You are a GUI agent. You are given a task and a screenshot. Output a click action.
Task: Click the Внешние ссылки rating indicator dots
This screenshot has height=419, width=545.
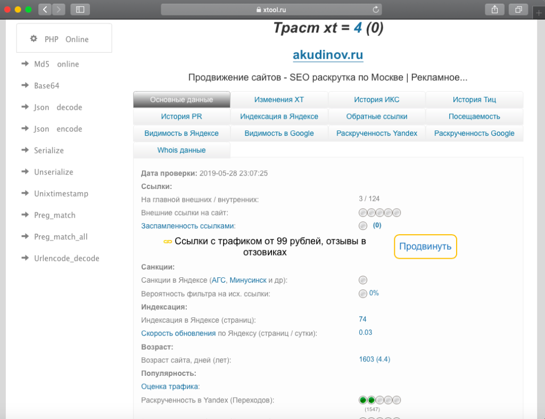coord(379,212)
